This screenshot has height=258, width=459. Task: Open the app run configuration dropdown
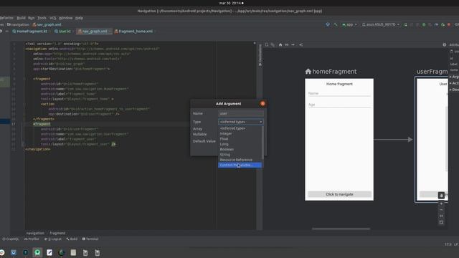[x=349, y=24]
